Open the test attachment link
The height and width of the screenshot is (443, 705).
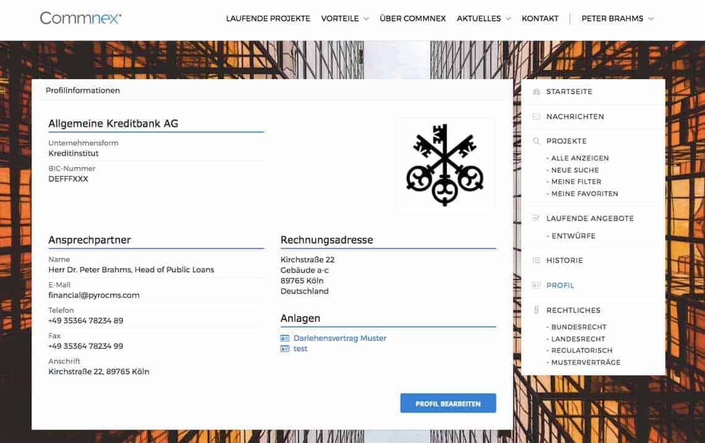coord(301,349)
